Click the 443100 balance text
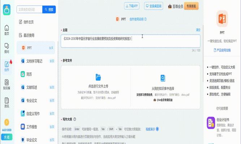Viewport: 241px width, 144px height. click(x=7, y=130)
